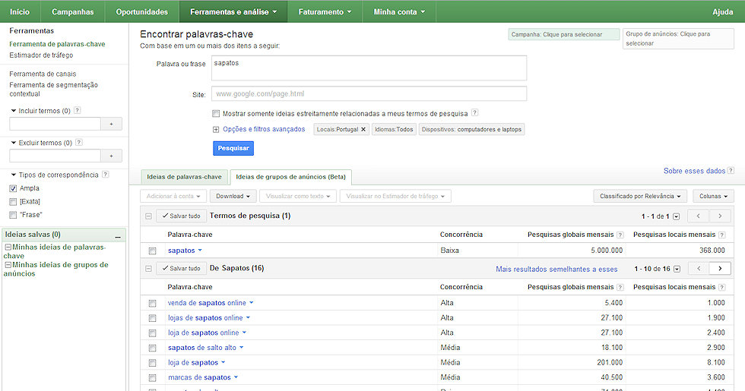Collapse the Termos de pesquisa group
This screenshot has height=391, width=745.
[148, 216]
